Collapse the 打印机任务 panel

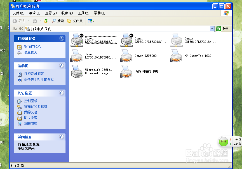(62, 39)
